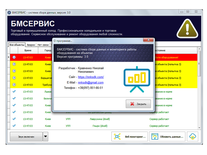
Task: Click the blue checkmark icon in Львов row
Action: pos(14,91)
